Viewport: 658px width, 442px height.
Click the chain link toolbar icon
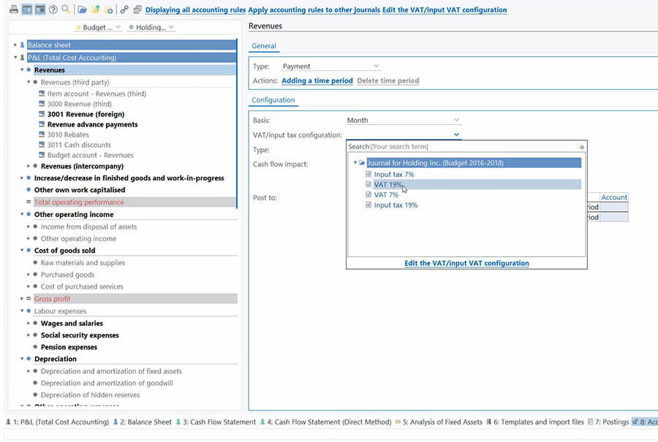[x=125, y=9]
